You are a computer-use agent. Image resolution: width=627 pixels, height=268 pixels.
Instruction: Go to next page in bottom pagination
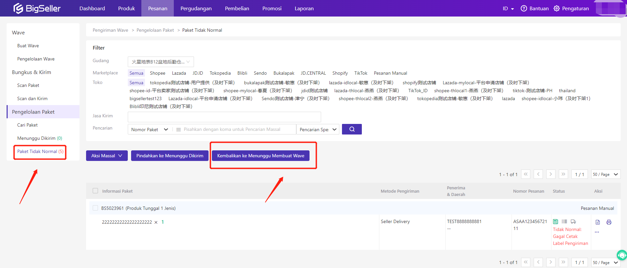(551, 262)
